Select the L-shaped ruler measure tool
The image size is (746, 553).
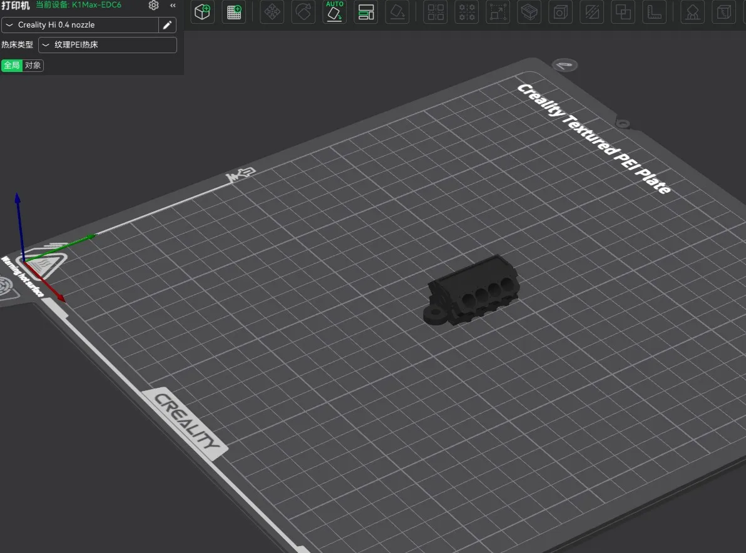655,12
